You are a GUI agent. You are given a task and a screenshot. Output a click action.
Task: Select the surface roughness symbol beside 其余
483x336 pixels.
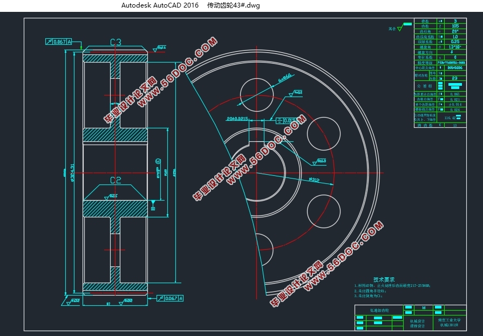(400, 29)
